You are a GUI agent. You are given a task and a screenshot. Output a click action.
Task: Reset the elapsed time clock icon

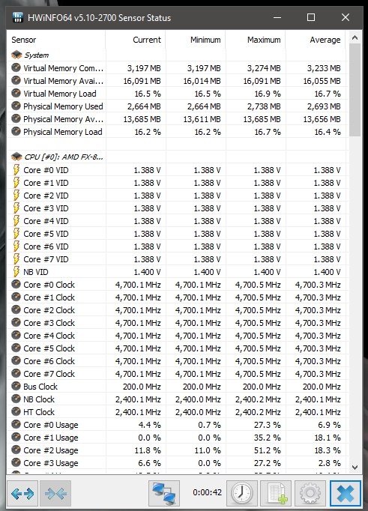click(x=242, y=494)
